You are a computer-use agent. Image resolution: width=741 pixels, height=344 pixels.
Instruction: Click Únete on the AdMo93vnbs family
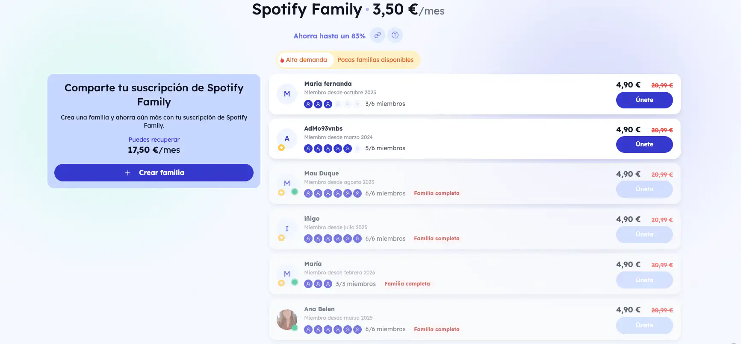(x=644, y=144)
